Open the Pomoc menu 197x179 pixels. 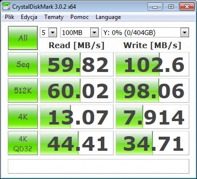80,17
